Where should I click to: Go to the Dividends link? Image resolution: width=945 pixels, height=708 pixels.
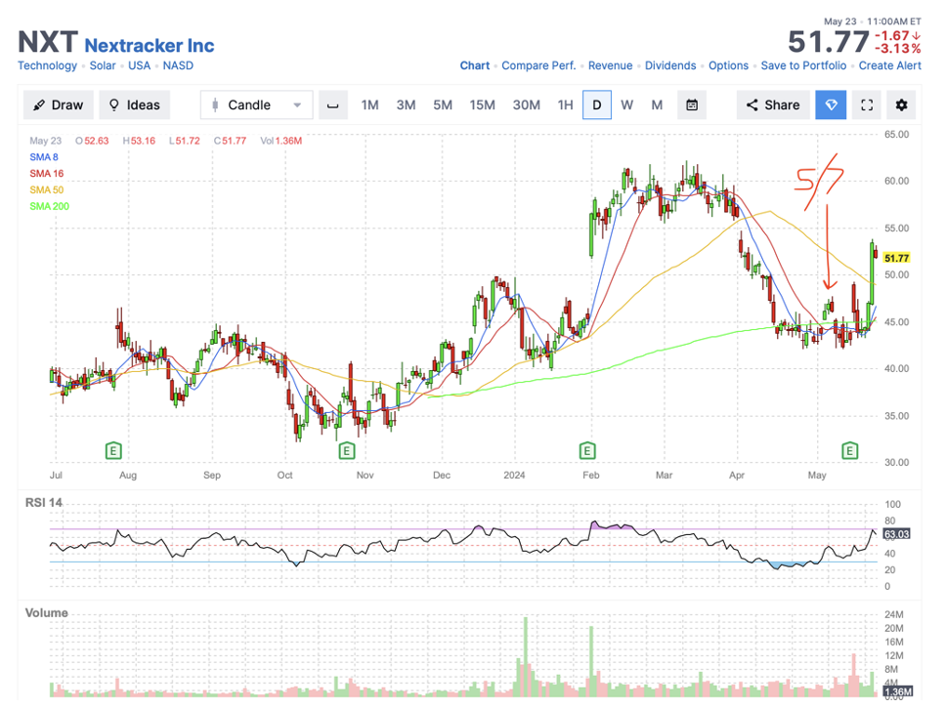[x=670, y=65]
